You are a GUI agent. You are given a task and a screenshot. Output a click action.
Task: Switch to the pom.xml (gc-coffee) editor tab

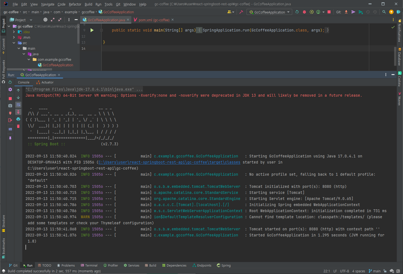pyautogui.click(x=154, y=20)
